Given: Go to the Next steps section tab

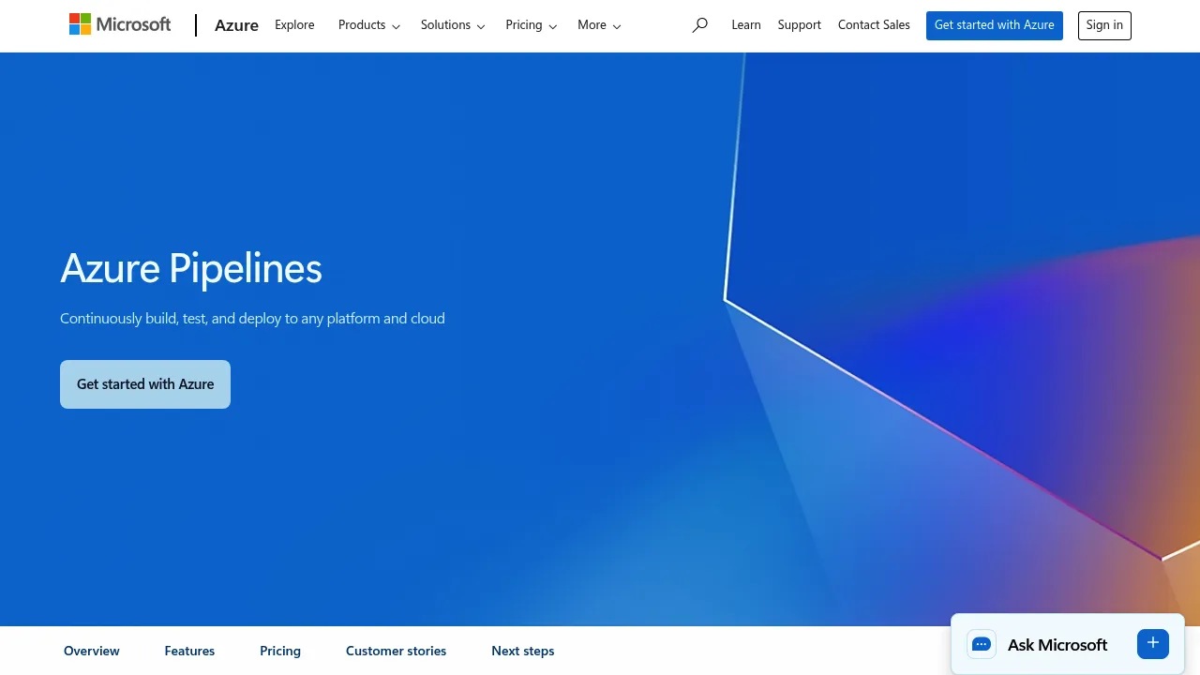Looking at the screenshot, I should (523, 651).
